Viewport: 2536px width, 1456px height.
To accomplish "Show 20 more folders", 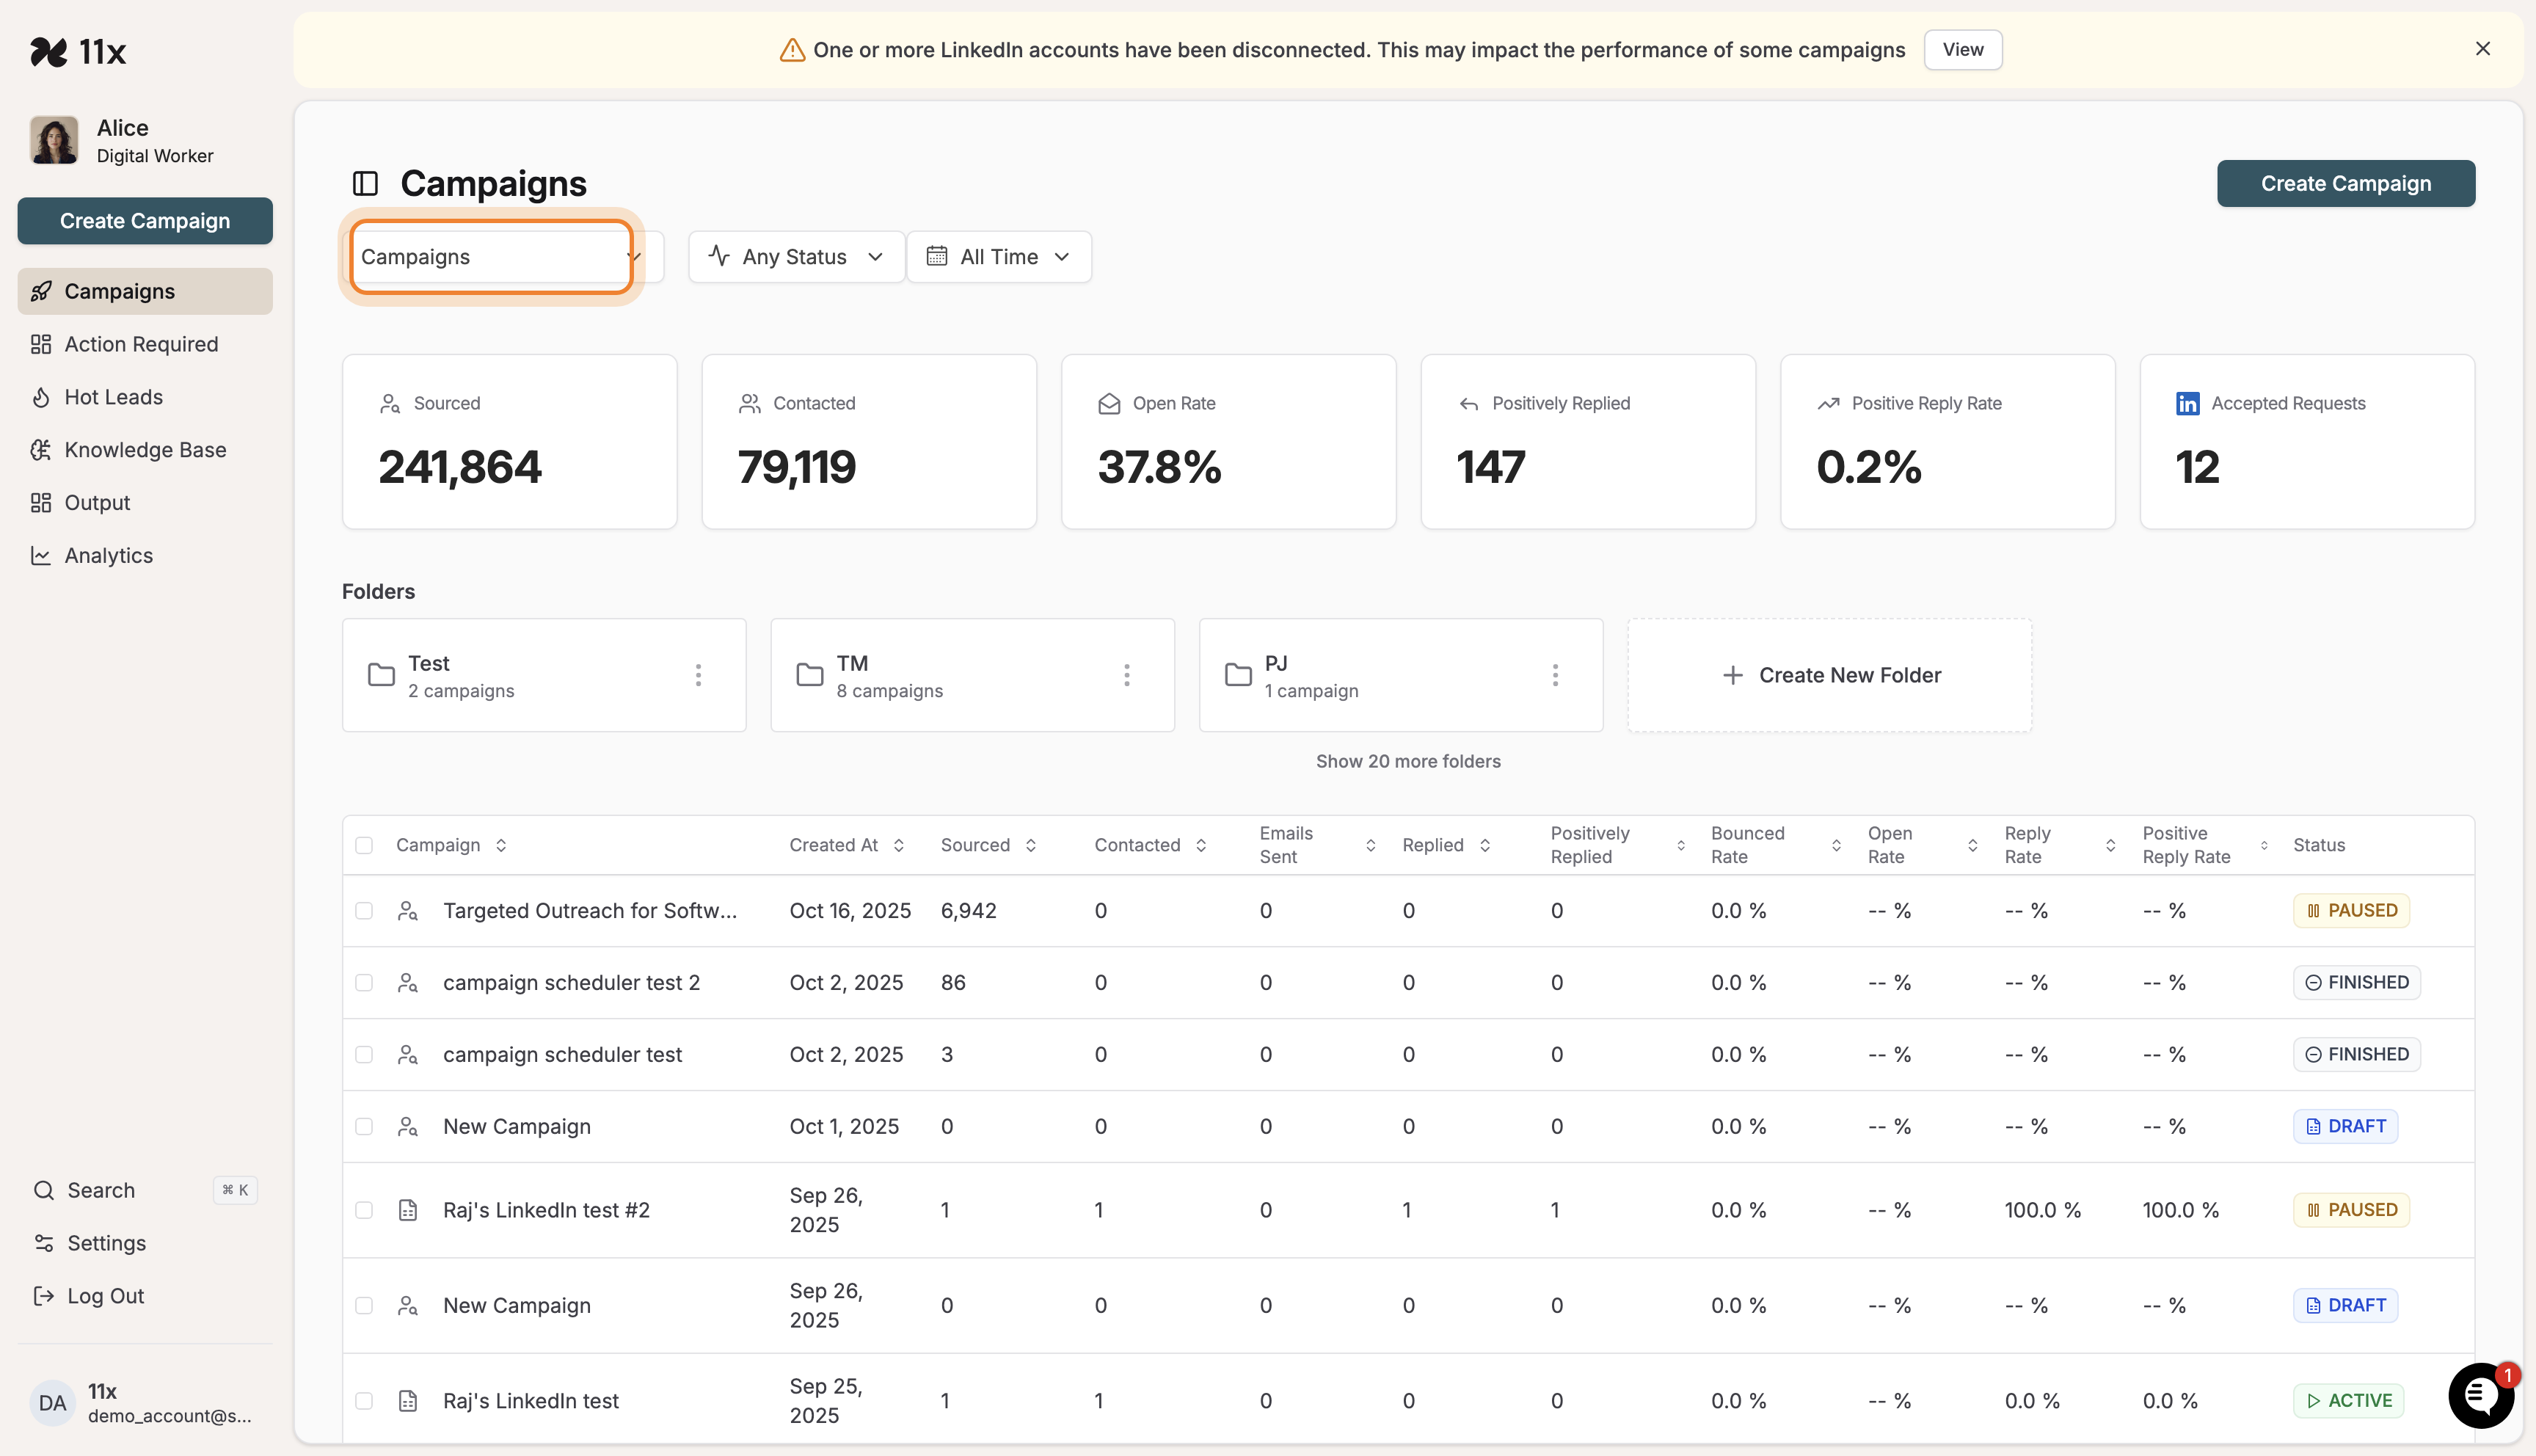I will [x=1407, y=761].
